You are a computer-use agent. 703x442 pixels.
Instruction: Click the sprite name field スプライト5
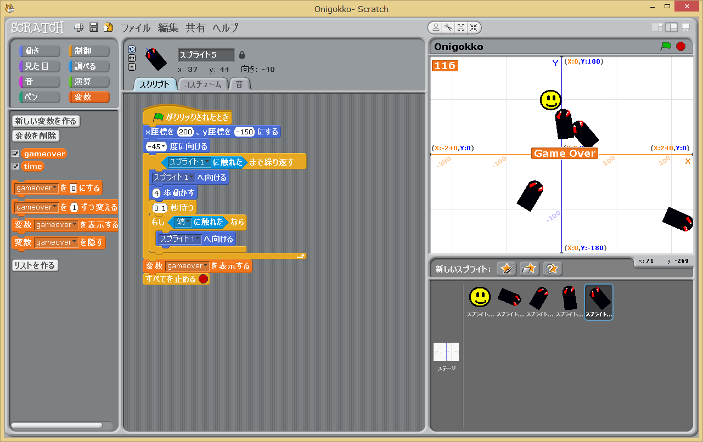point(206,55)
